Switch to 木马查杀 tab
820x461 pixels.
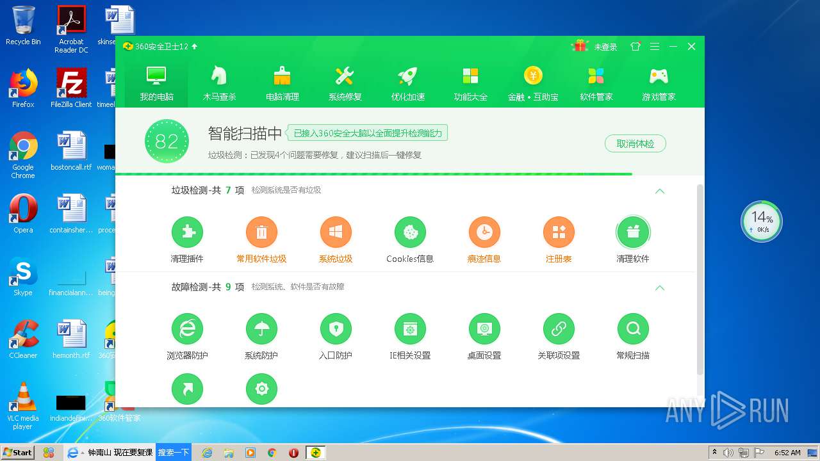point(219,83)
